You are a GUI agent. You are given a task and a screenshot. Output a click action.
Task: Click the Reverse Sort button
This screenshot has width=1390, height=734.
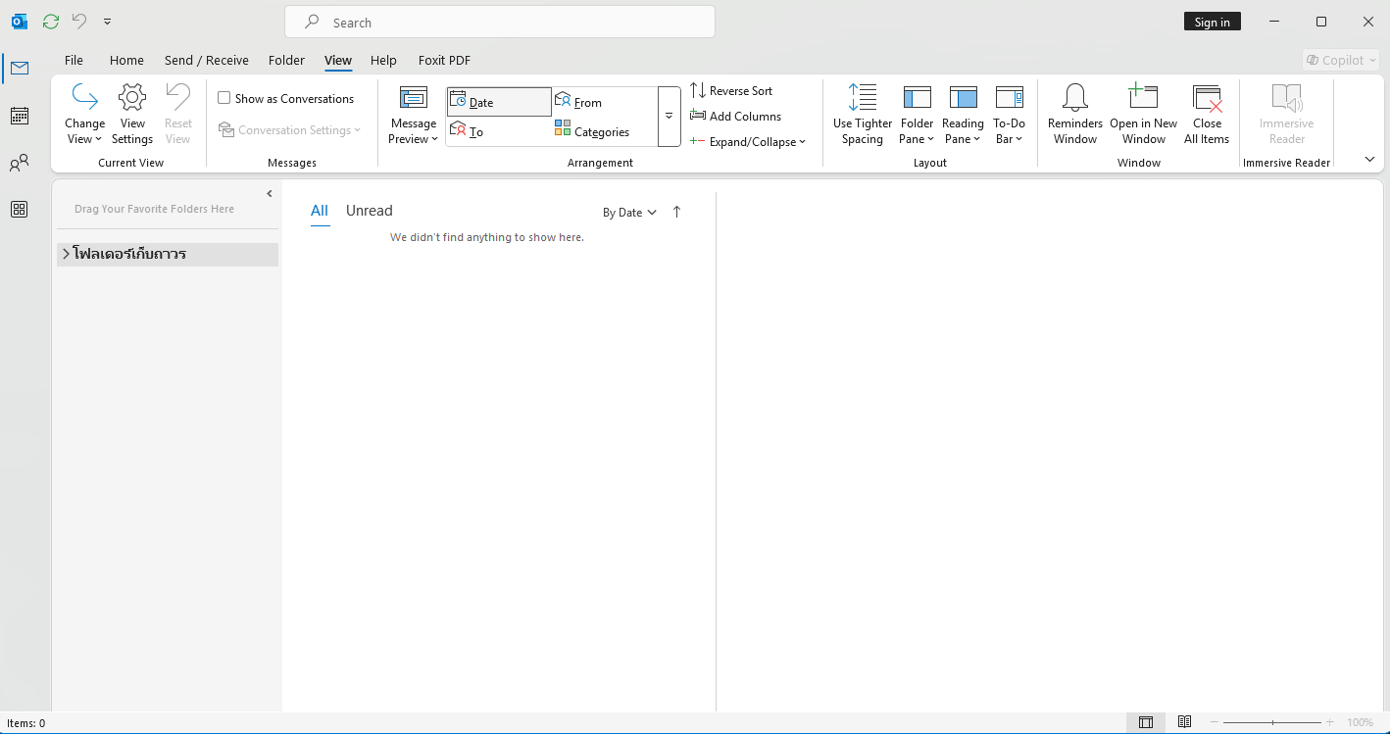click(731, 91)
